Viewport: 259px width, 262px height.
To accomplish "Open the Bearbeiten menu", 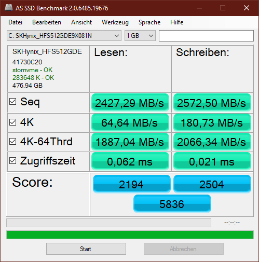I will pos(47,22).
